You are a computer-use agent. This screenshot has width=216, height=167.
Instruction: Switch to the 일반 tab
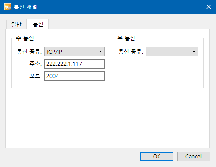tap(16, 24)
